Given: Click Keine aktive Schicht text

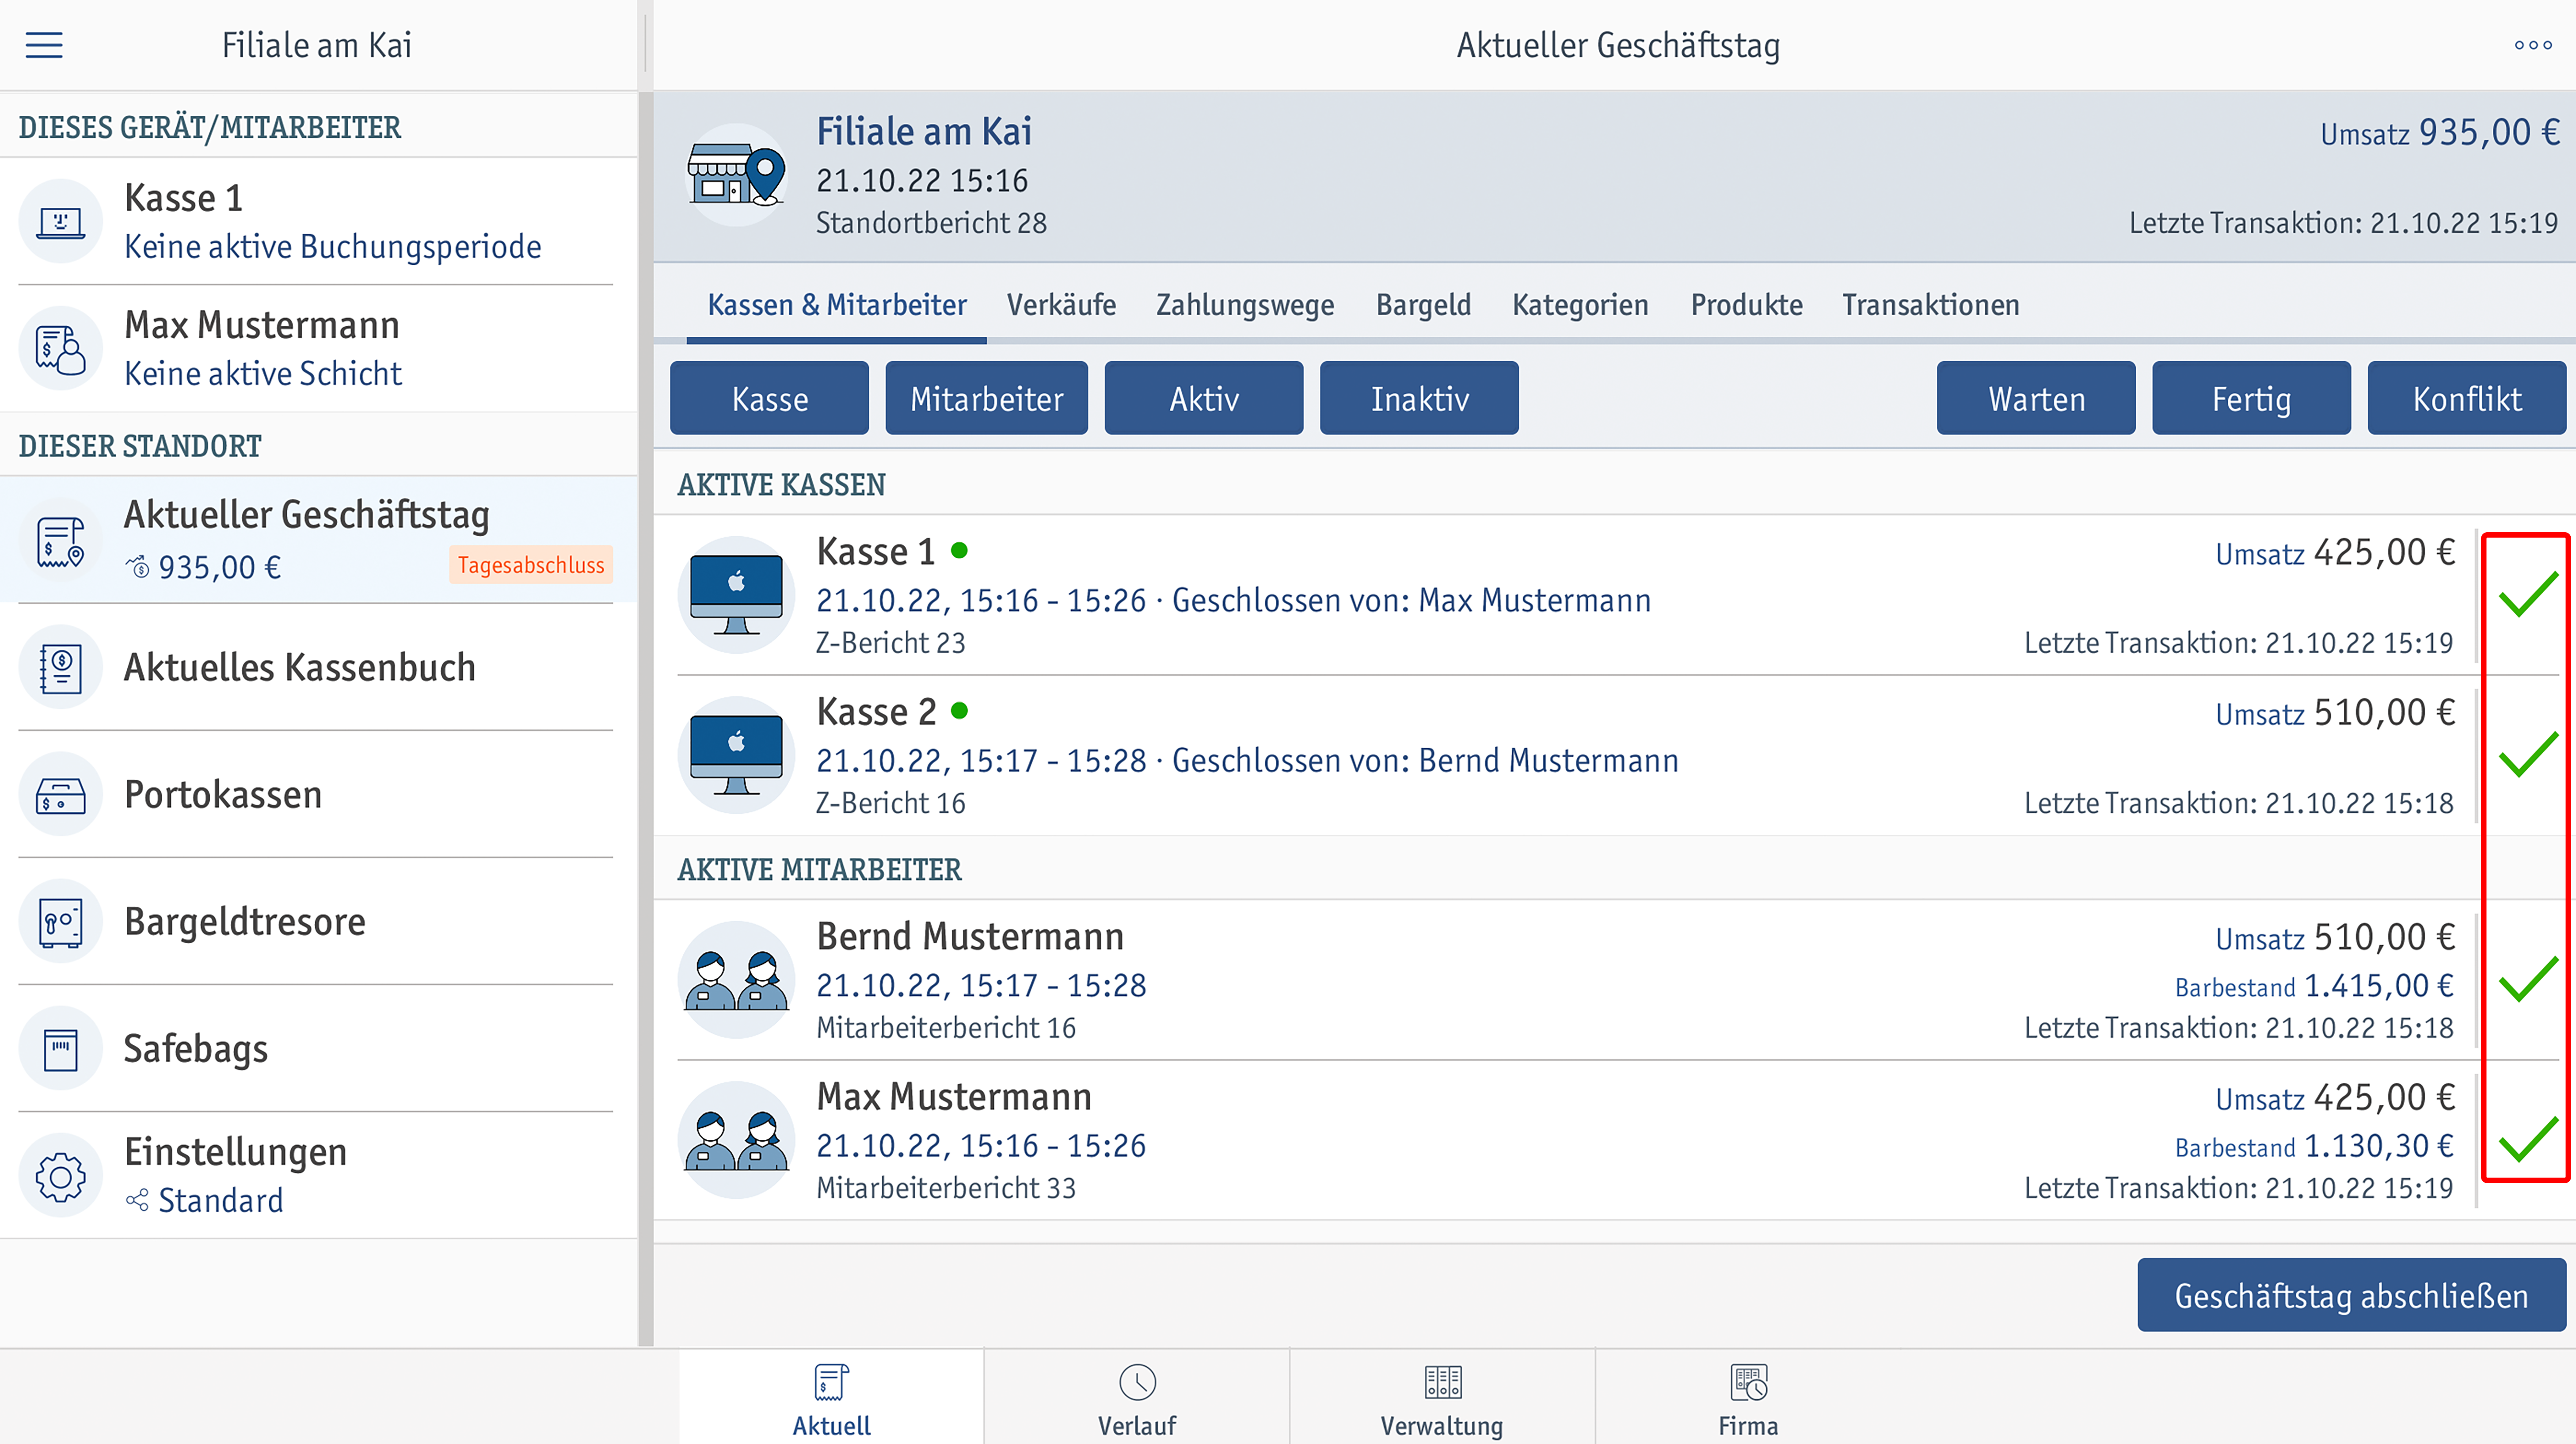Looking at the screenshot, I should point(263,374).
